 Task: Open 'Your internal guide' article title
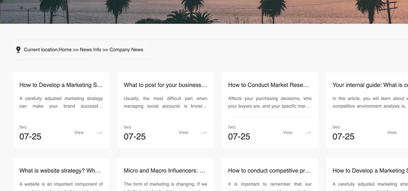[x=370, y=85]
